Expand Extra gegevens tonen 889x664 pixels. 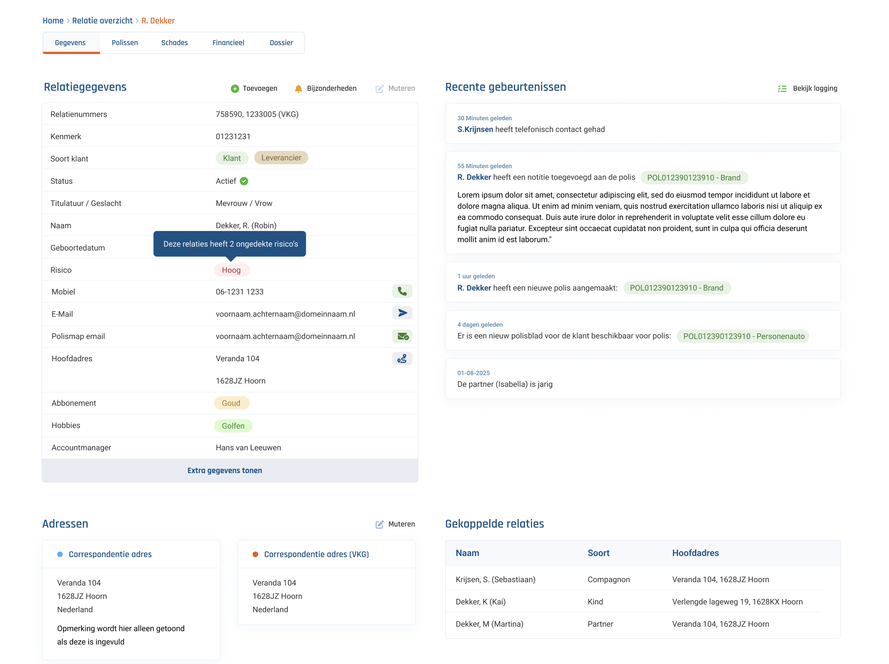[225, 471]
